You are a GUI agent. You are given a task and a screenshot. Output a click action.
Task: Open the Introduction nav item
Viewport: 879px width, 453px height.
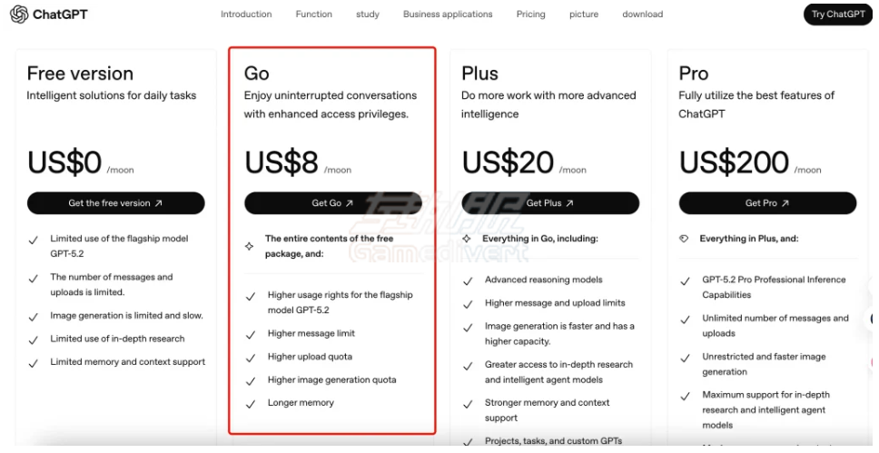point(246,15)
